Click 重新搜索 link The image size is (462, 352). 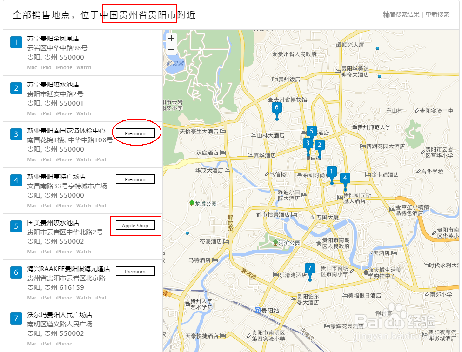pos(437,14)
